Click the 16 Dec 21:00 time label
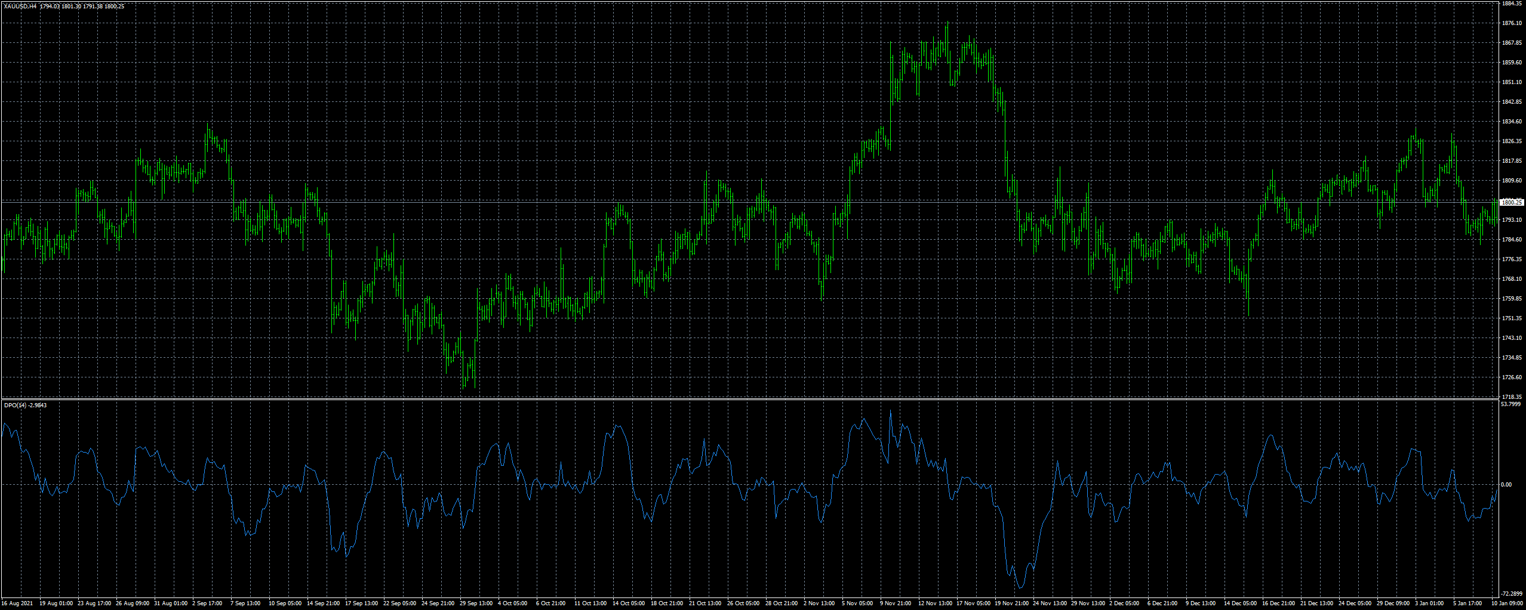 1279,603
